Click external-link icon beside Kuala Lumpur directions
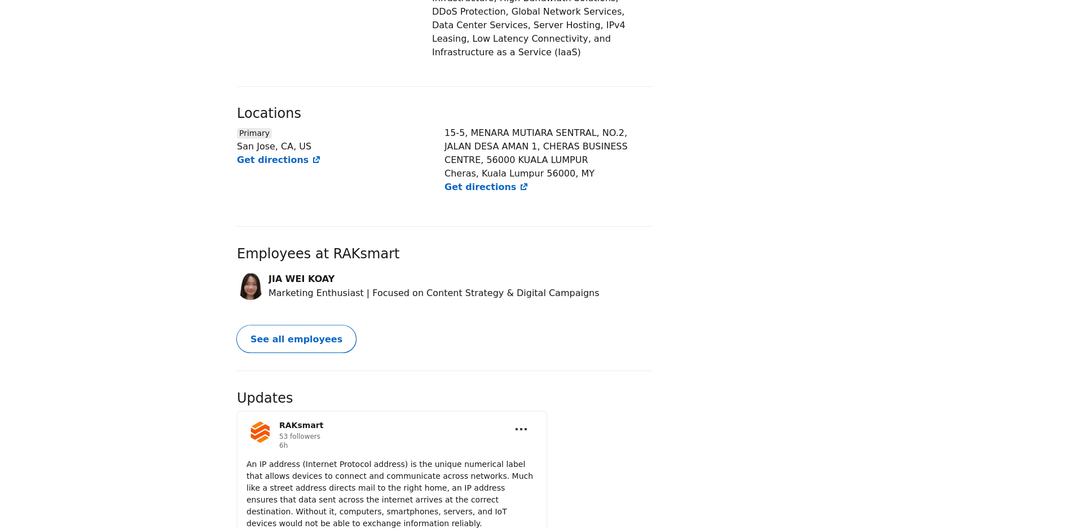This screenshot has height=529, width=1083. click(x=524, y=187)
